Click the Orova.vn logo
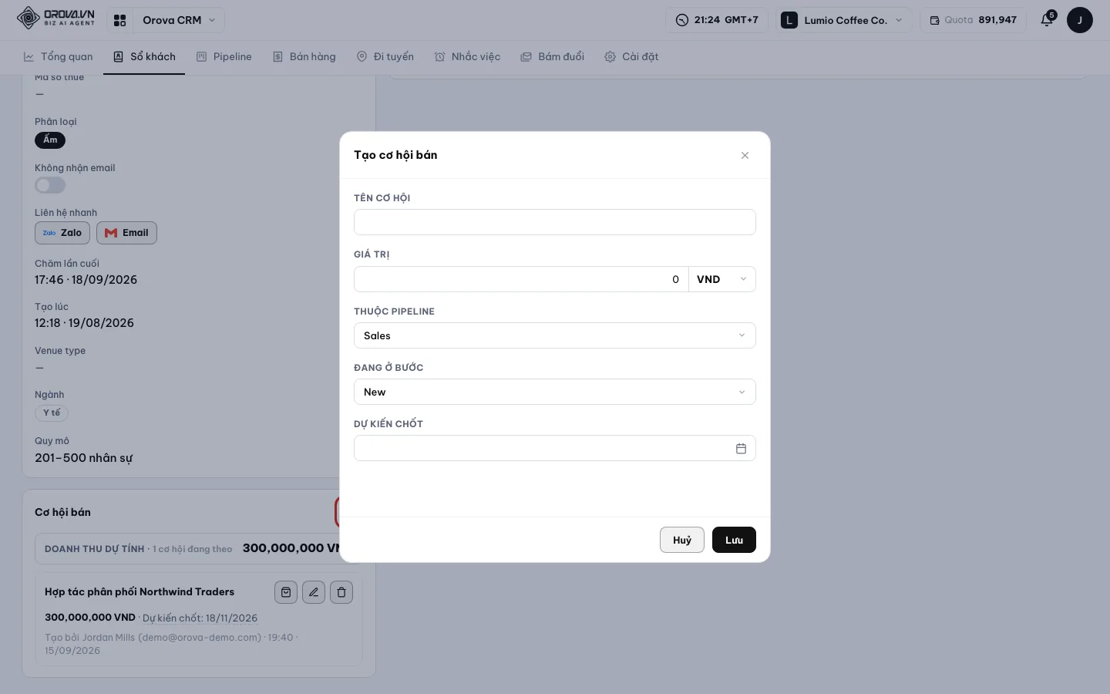 tap(55, 18)
